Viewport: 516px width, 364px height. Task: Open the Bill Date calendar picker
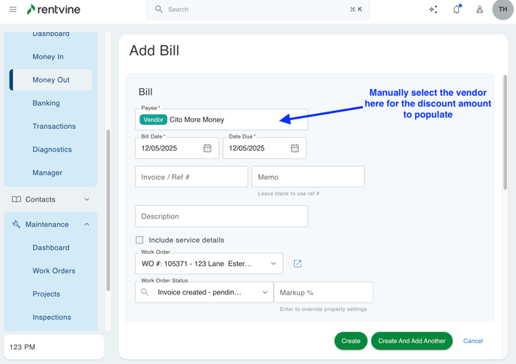point(208,148)
